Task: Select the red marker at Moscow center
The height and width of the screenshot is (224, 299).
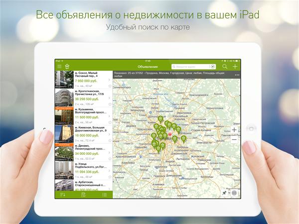Action: point(170,134)
